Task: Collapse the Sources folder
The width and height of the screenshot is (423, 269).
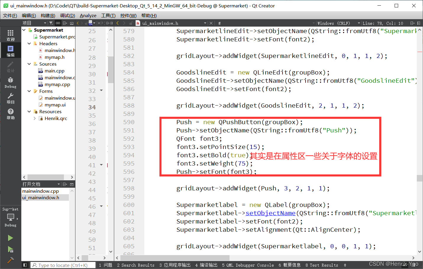Action: (29, 64)
